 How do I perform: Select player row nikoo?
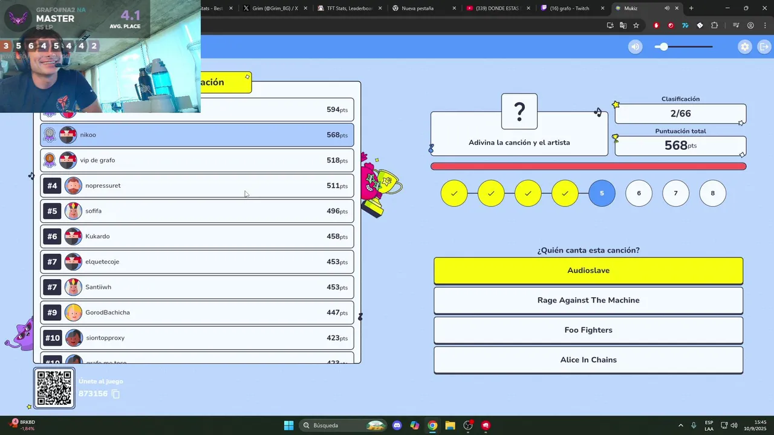(x=197, y=135)
